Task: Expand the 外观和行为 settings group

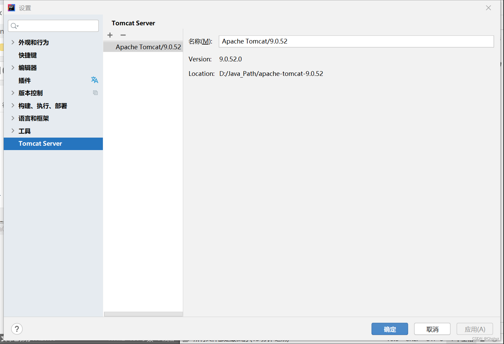Action: point(13,42)
